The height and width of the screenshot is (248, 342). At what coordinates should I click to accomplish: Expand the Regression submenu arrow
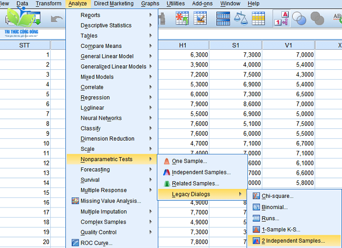tap(150, 97)
